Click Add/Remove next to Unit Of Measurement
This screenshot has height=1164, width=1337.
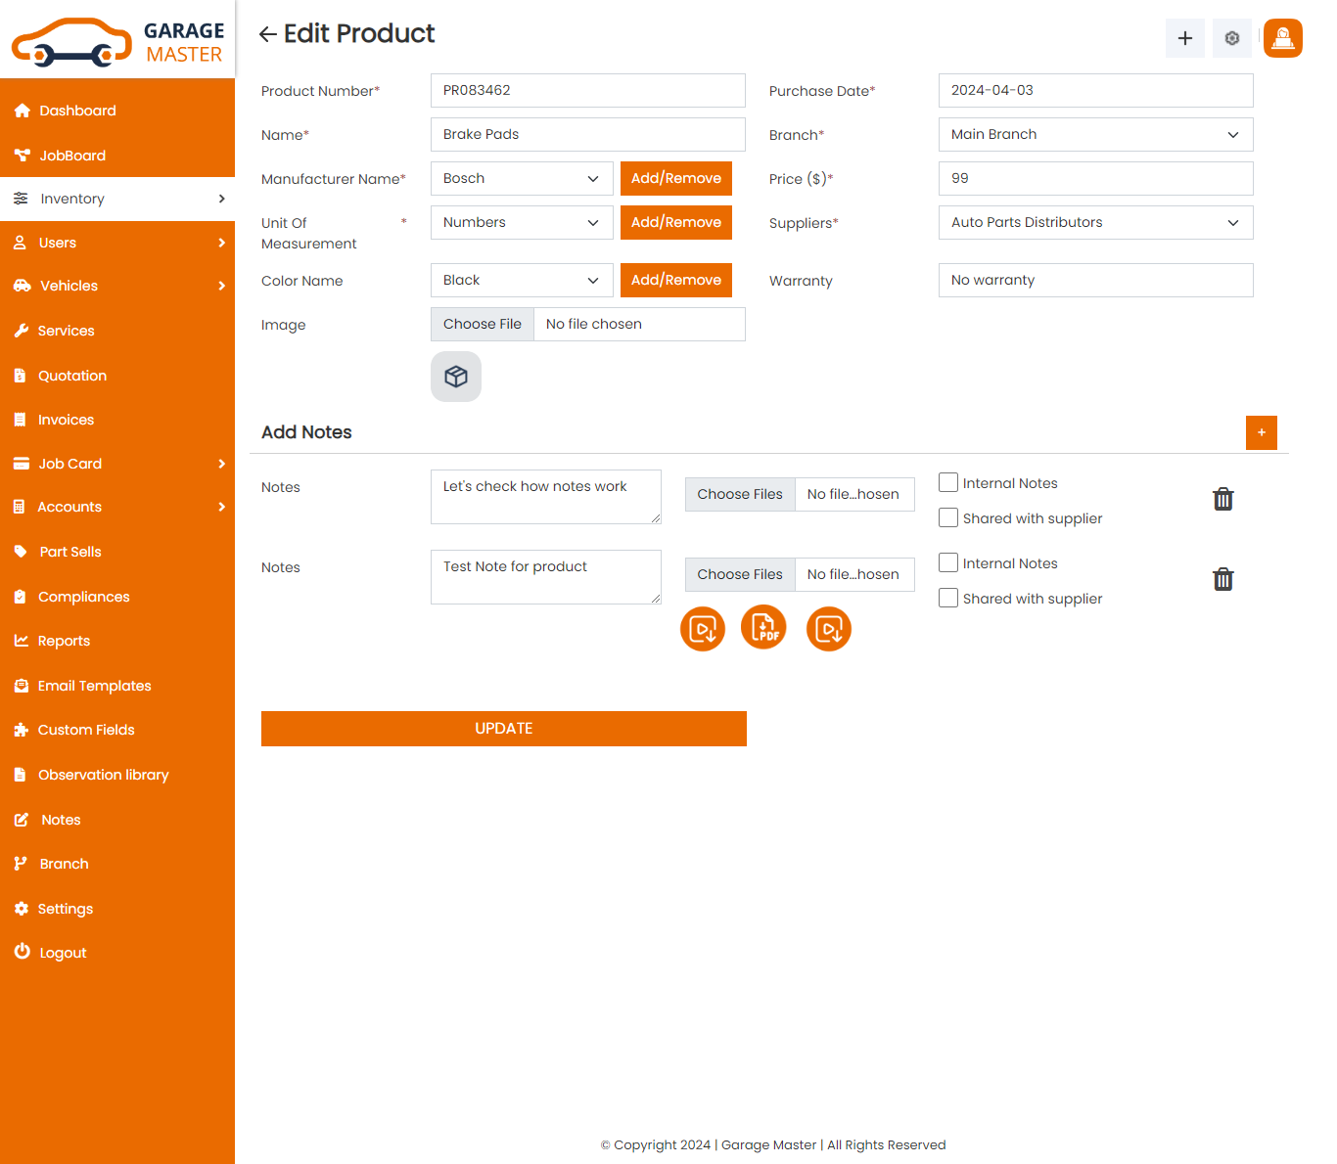click(675, 223)
